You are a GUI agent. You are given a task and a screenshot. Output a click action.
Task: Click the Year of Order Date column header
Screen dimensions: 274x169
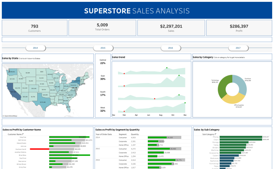[x=103, y=134]
